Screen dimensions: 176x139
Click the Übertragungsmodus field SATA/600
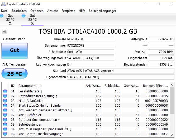click(x=91, y=58)
